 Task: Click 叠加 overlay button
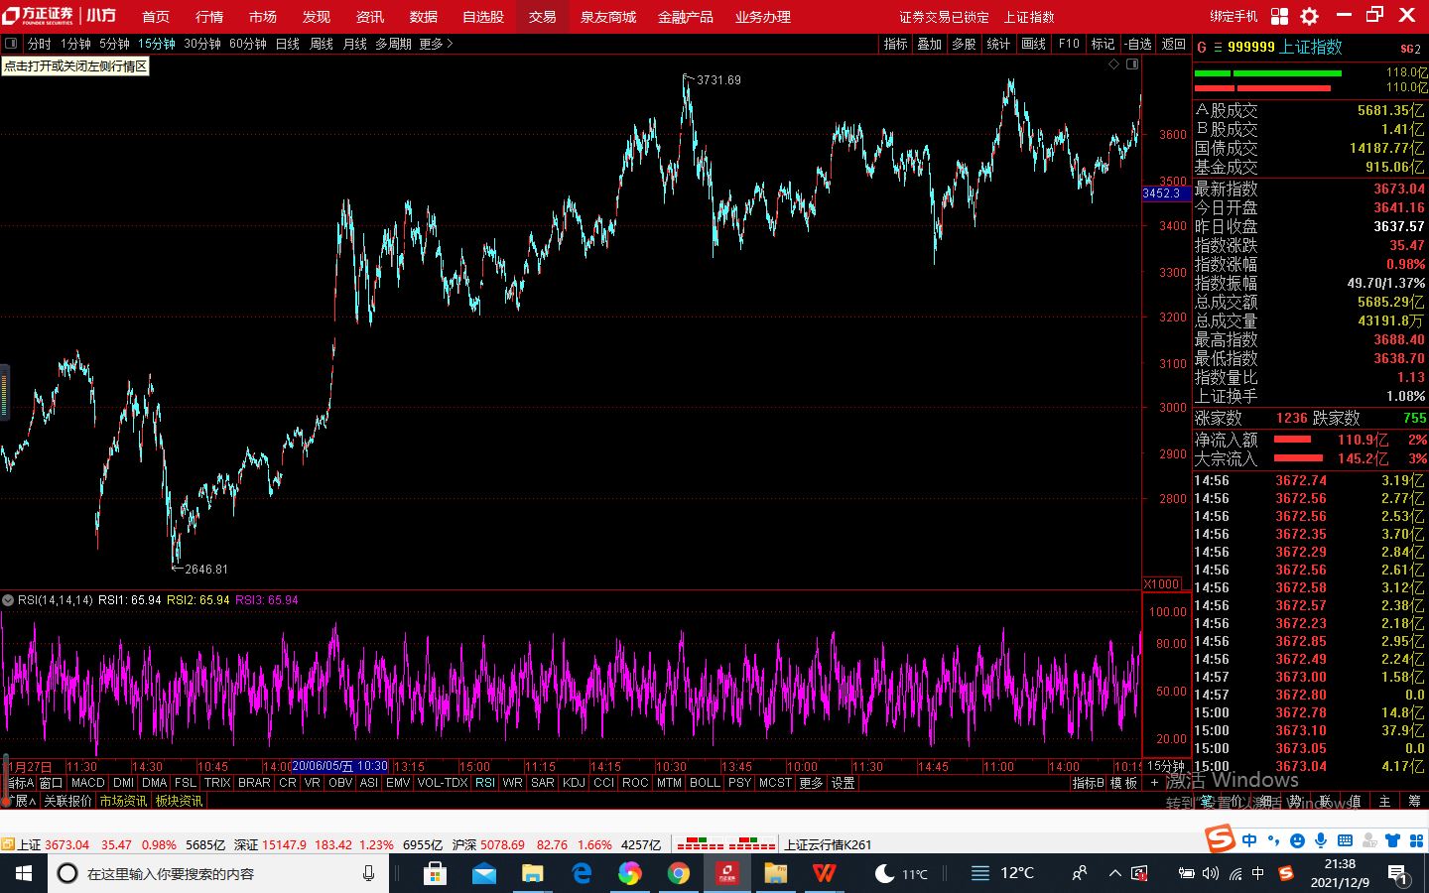(930, 44)
